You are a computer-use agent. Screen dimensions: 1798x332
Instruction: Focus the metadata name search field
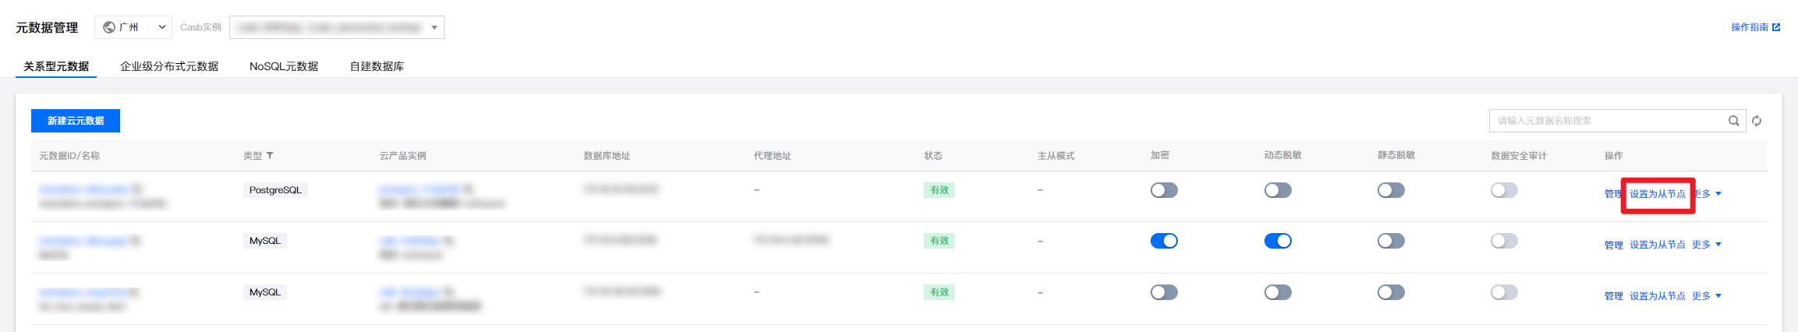(x=1607, y=121)
